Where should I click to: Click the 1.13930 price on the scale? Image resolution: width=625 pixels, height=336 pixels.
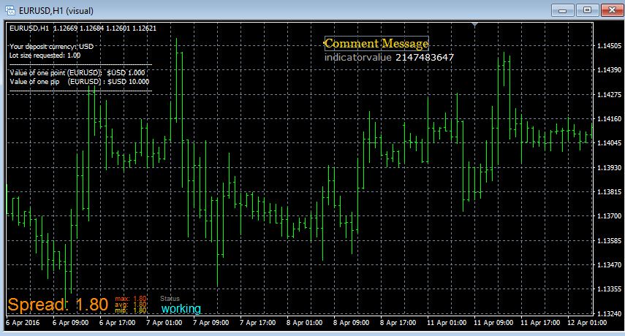[609, 167]
